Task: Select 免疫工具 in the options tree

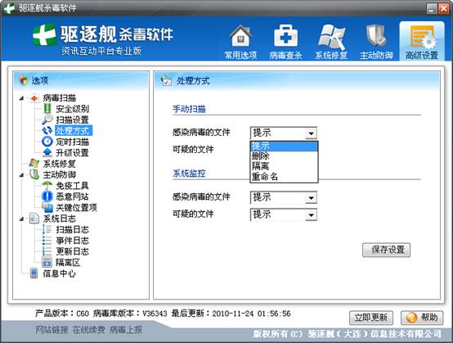Action: point(72,186)
